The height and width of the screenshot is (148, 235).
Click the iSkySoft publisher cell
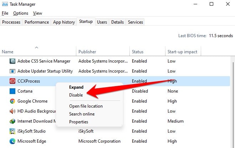click(86, 131)
